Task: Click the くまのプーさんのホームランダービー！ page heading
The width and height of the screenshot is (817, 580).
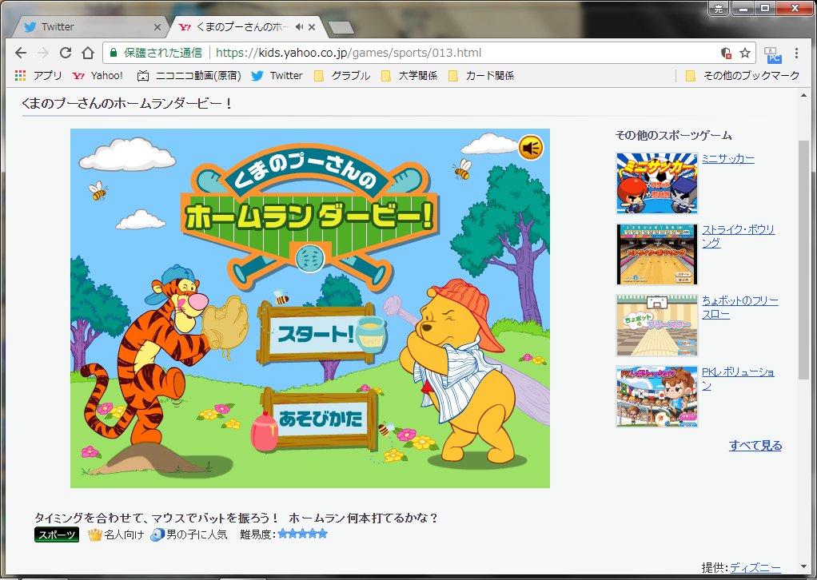Action: click(128, 103)
